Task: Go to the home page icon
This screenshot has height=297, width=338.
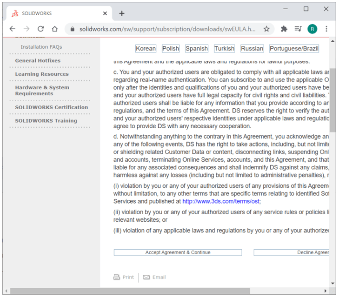Action: click(55, 29)
